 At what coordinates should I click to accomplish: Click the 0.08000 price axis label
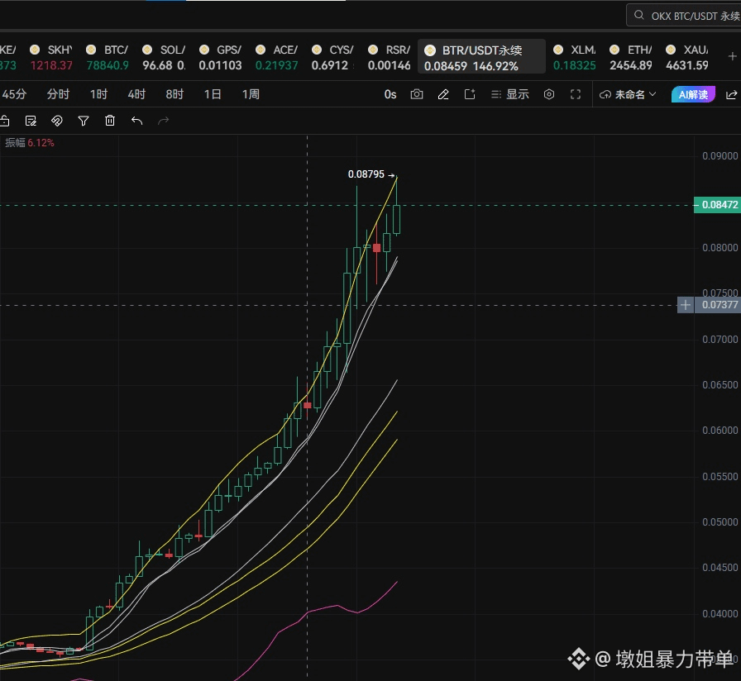pos(719,247)
